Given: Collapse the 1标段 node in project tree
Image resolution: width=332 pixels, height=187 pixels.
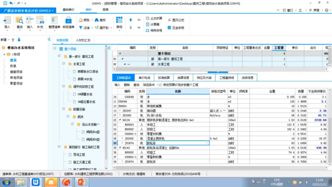Looking at the screenshot, I should [x=4, y=55].
